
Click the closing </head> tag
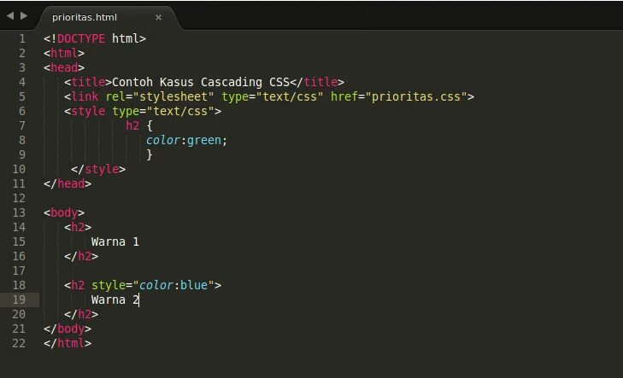[x=68, y=184]
